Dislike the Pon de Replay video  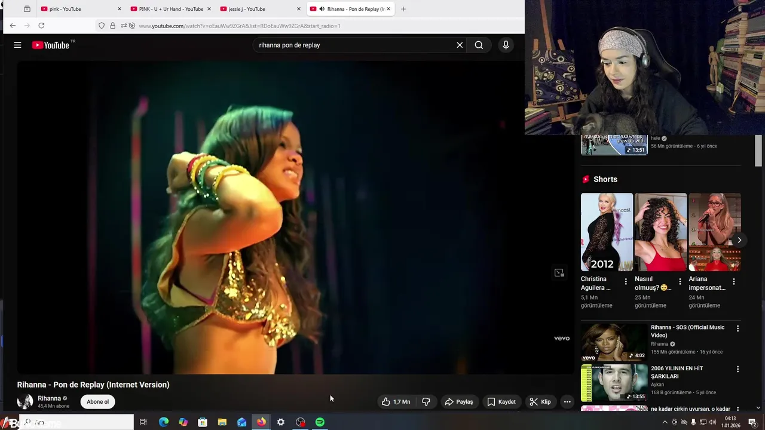426,402
